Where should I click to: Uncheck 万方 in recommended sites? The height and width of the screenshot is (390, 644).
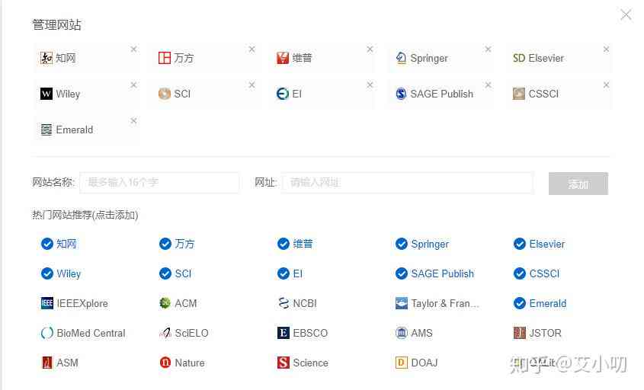(165, 244)
